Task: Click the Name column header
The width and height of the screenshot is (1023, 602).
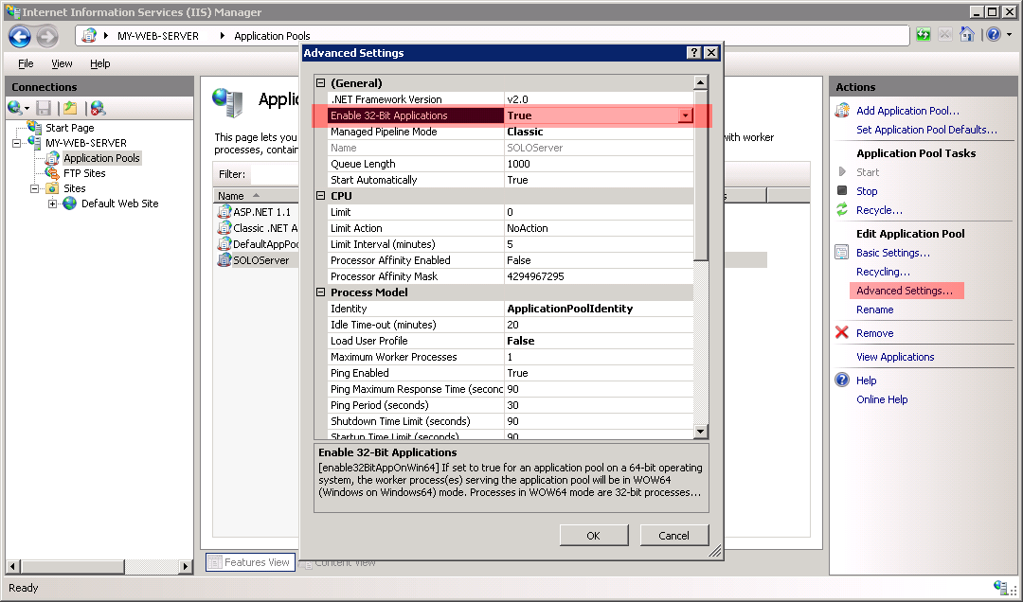Action: coord(256,196)
